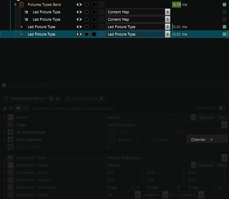Click the Fixtures Types Bank building icon
The height and width of the screenshot is (199, 229).
point(22,5)
